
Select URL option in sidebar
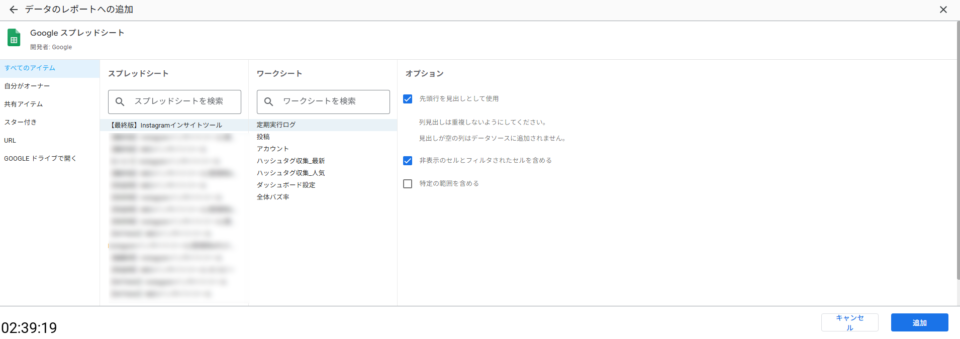50,141
